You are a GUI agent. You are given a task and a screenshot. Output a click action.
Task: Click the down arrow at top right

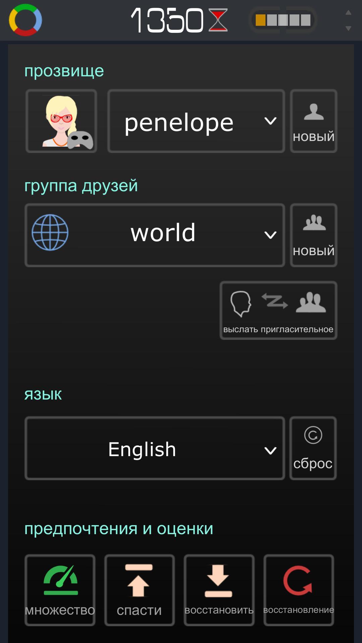coord(348,28)
